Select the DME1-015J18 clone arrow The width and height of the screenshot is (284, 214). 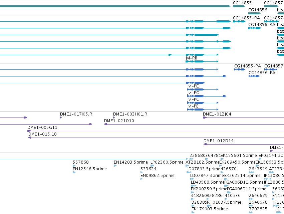point(29,138)
